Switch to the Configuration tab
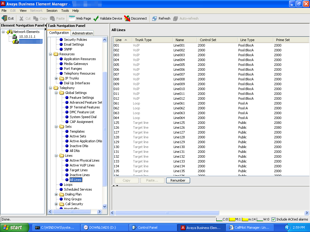 [x=59, y=33]
